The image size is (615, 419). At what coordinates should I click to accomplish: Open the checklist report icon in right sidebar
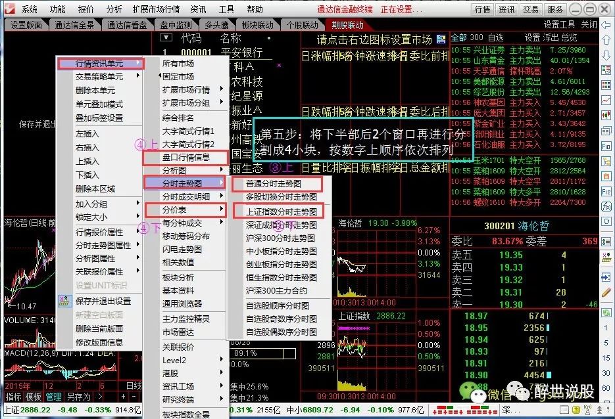(606, 70)
